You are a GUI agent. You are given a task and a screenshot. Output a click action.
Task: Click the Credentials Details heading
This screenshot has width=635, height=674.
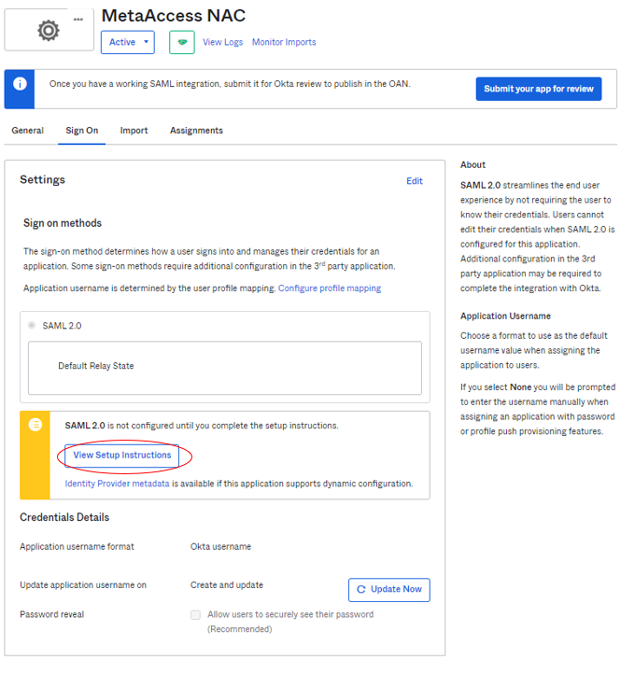click(64, 517)
